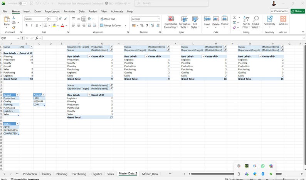The height and width of the screenshot is (180, 306).
Task: Switch to the Master_Data sheet tab
Action: click(x=150, y=174)
